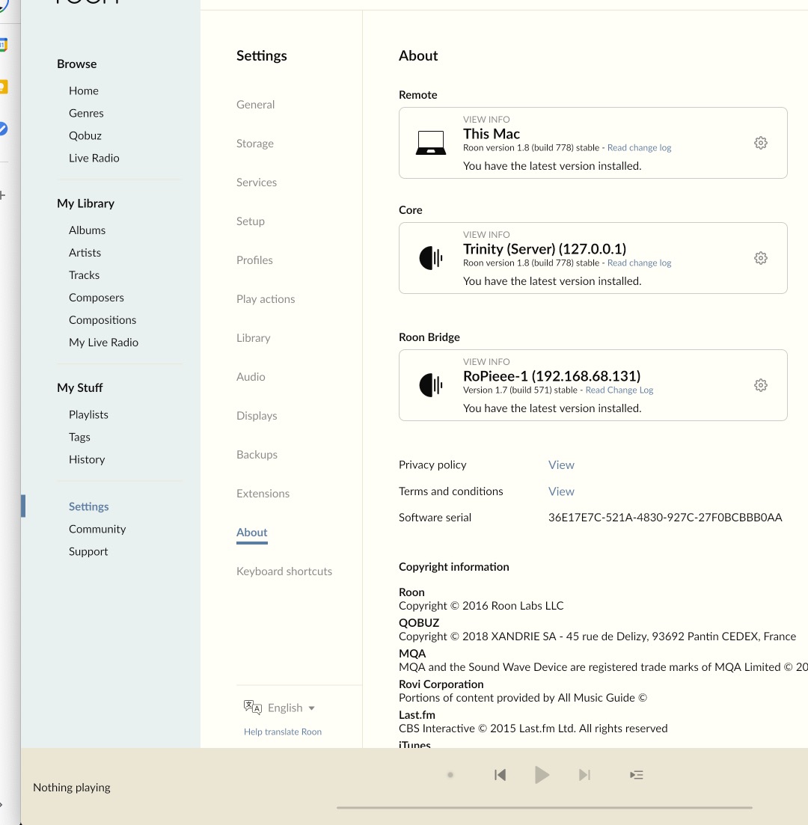Open Displays settings tab

tap(257, 416)
